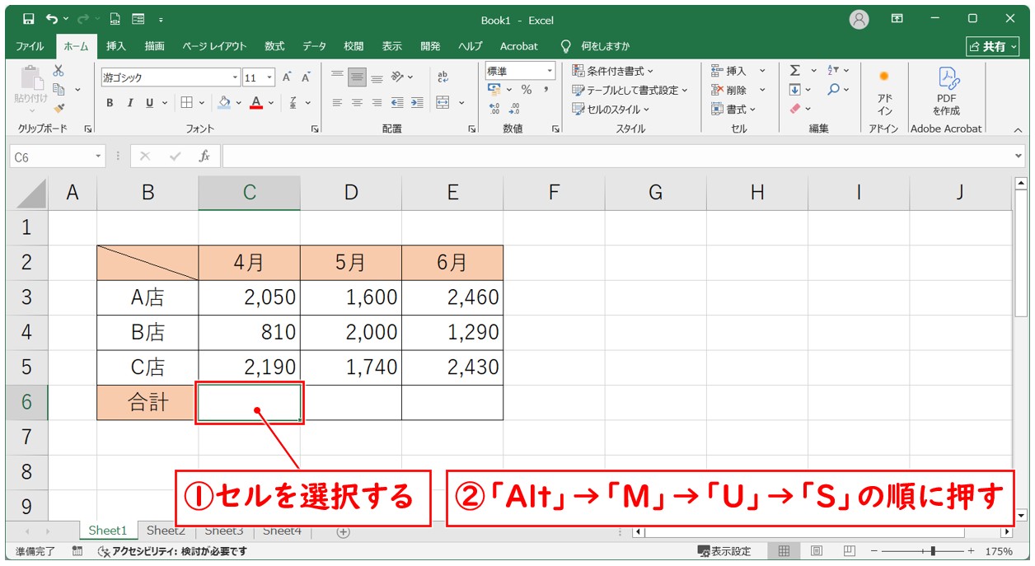The height and width of the screenshot is (566, 1035).
Task: Click the zoom slider handle
Action: point(932,551)
